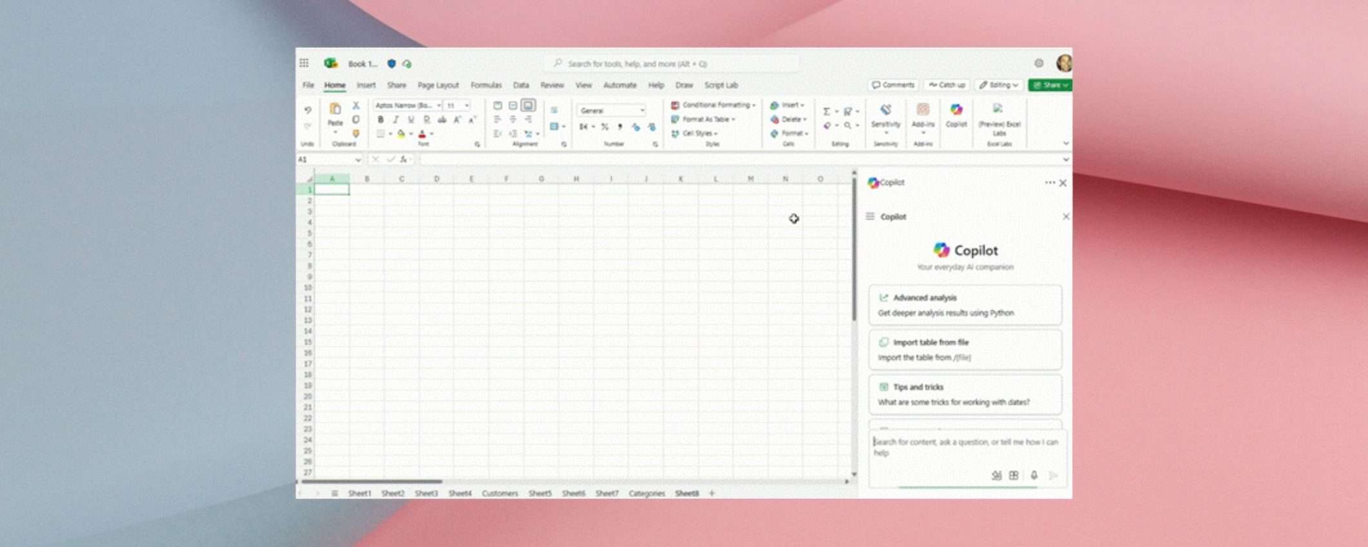Toggle Underline formatting

pos(411,119)
